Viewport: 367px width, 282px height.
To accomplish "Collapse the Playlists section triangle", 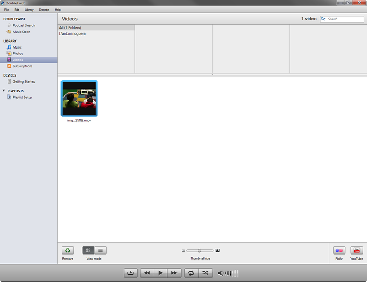I will point(4,91).
